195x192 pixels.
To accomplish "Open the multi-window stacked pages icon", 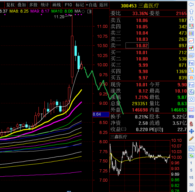I will [x=191, y=55].
